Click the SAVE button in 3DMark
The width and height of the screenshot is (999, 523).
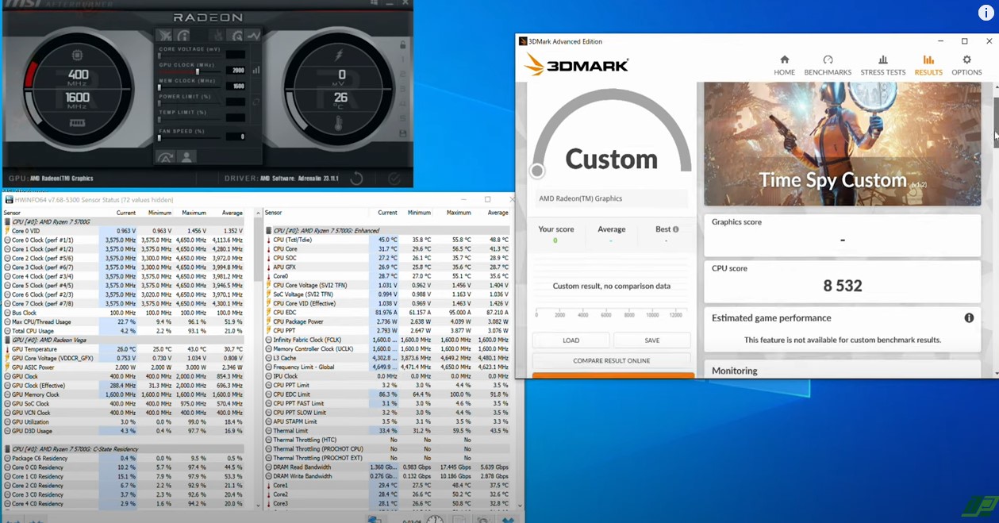pyautogui.click(x=651, y=340)
